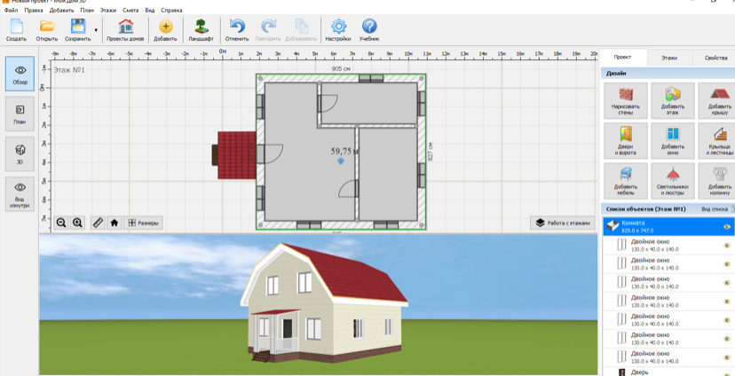
Task: Open Двери и ворота catalog
Action: coord(625,140)
